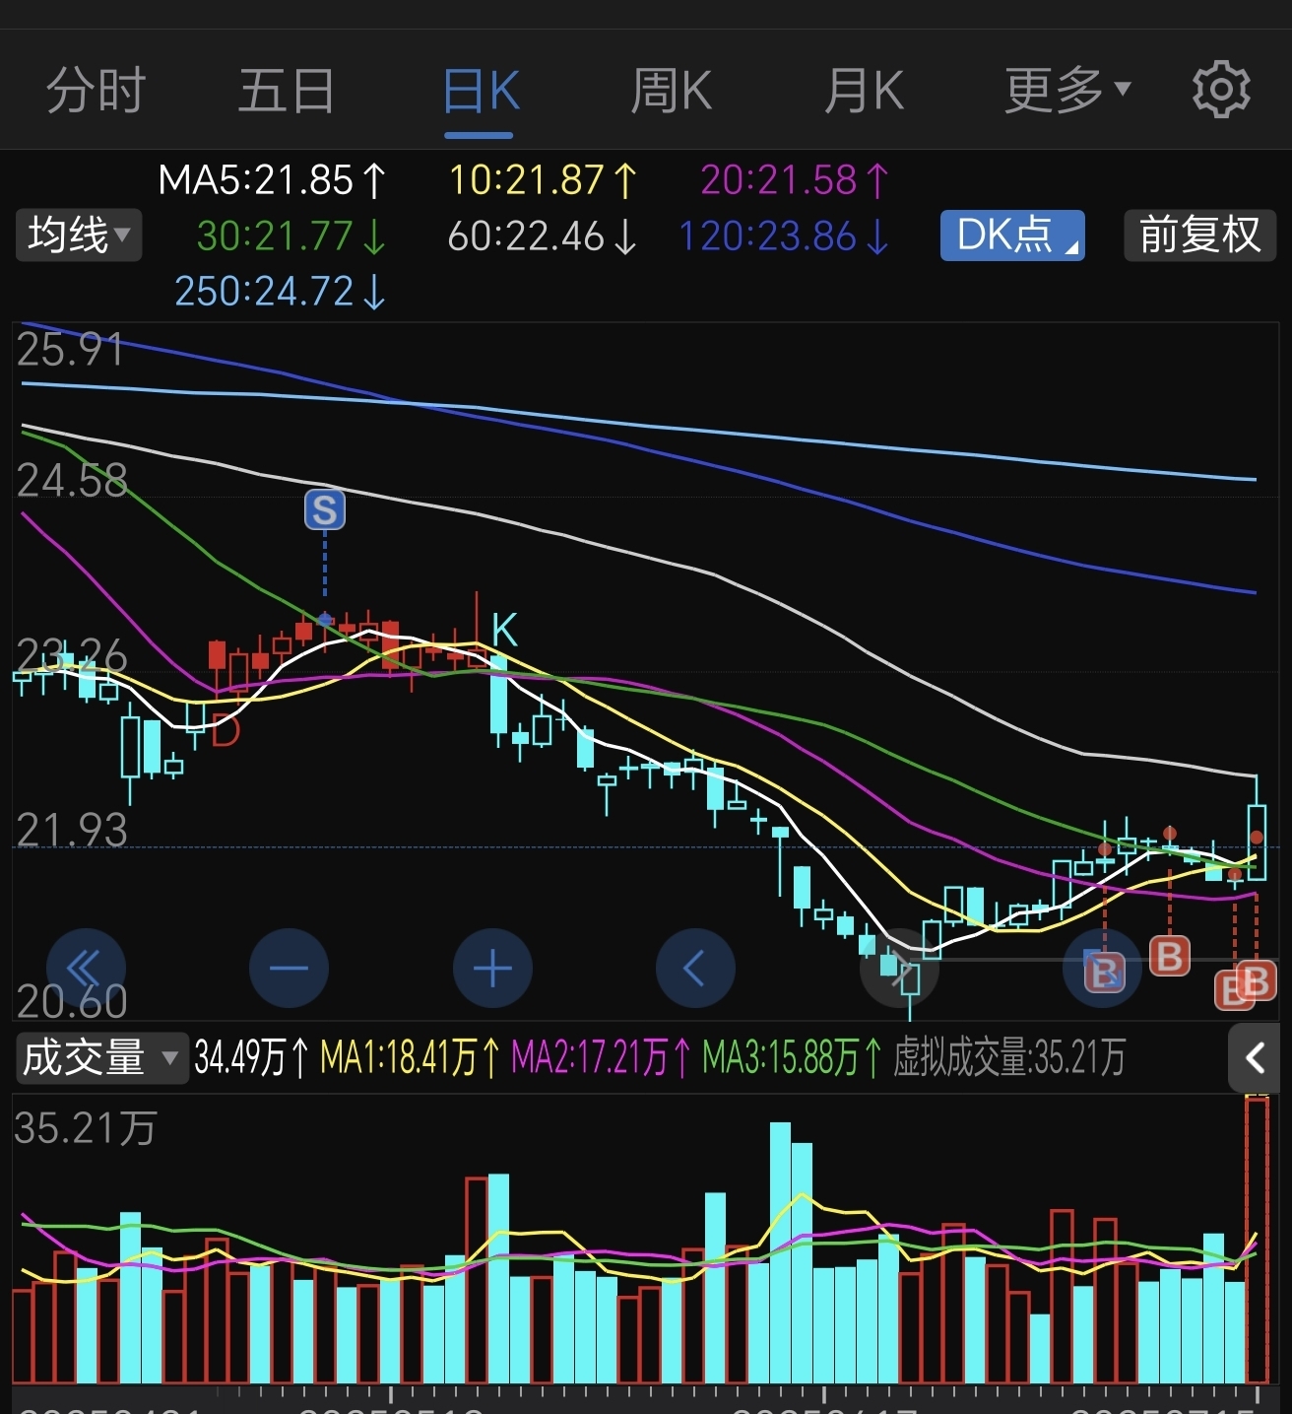Tap the latest red volume bar

tap(1257, 1242)
